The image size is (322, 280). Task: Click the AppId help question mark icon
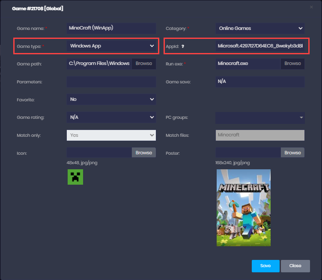(182, 46)
